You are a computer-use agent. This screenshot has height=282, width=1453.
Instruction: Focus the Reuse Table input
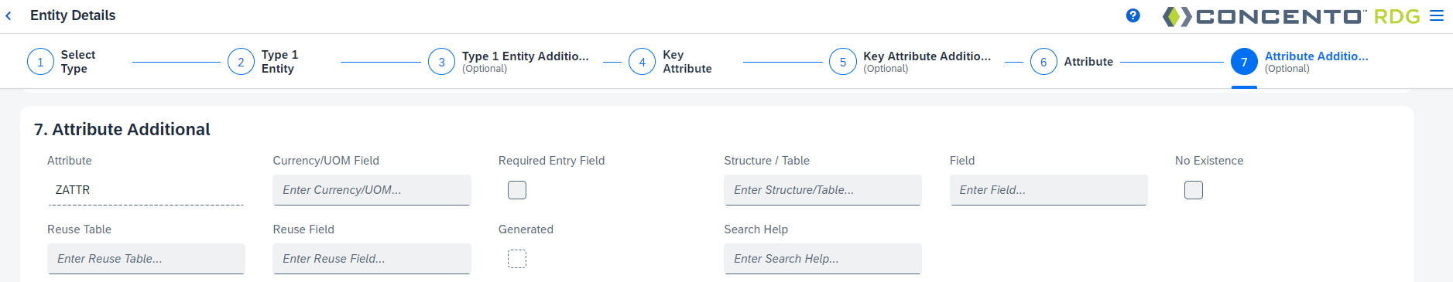pos(146,259)
